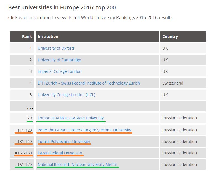
Task: Select rank 1 cell for Oxford
Action: [x=22, y=48]
